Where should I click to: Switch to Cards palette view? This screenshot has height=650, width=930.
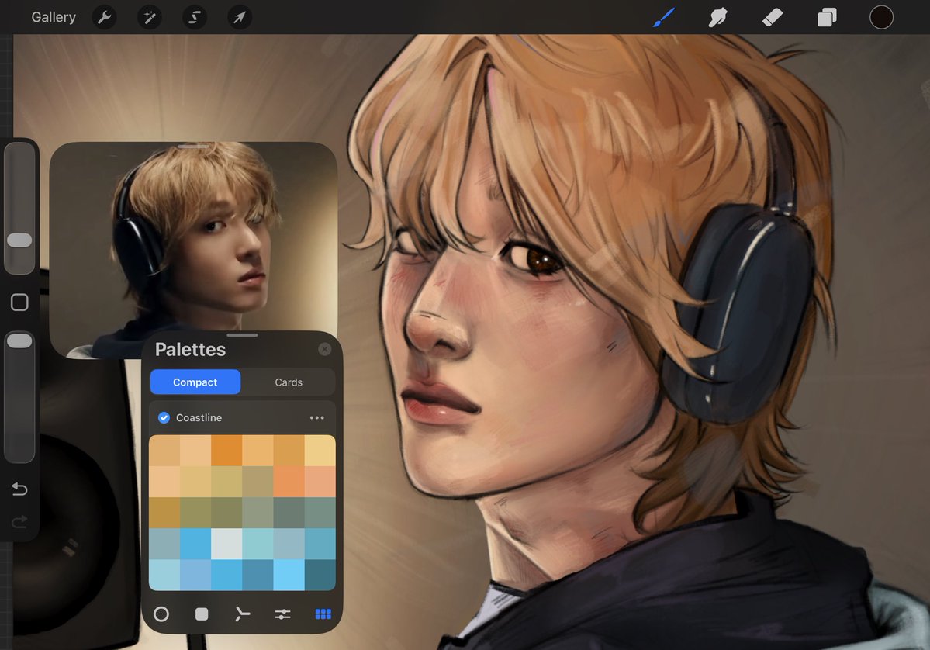tap(289, 382)
